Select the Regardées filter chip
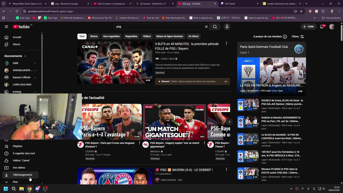 coord(131,36)
